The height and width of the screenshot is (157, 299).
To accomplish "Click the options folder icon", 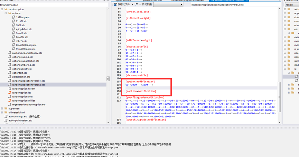I will coord(10,13).
